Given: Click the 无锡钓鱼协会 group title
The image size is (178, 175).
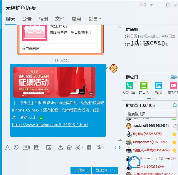Looking at the screenshot, I should tap(21, 8).
